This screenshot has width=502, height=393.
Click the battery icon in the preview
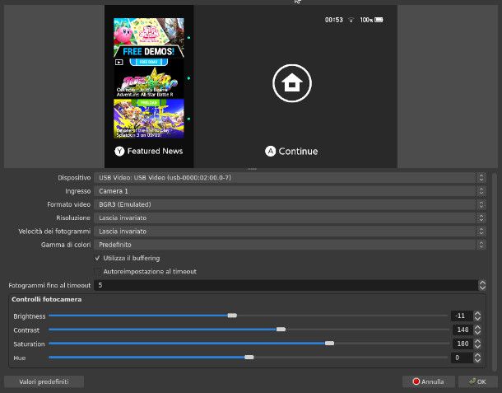point(379,20)
